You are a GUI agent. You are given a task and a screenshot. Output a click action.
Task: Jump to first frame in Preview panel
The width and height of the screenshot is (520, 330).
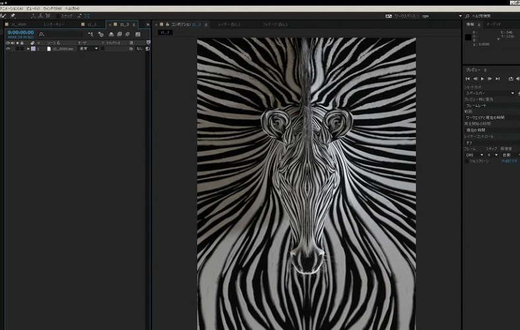468,79
